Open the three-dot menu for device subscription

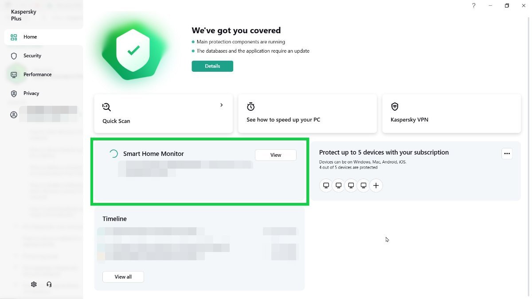tap(507, 154)
